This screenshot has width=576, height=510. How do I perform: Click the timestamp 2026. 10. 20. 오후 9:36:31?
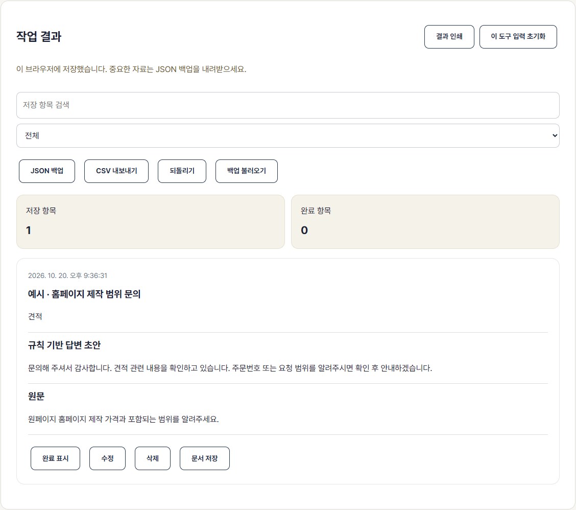(x=67, y=276)
